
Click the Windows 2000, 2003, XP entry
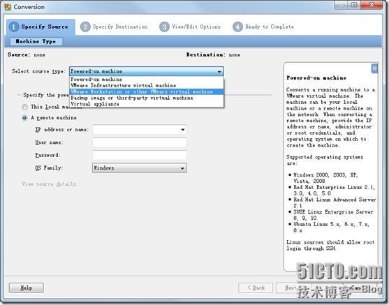coord(325,178)
